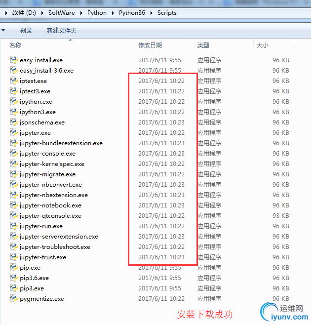Sort by the 大小 column header
311x325 pixels.
262,45
